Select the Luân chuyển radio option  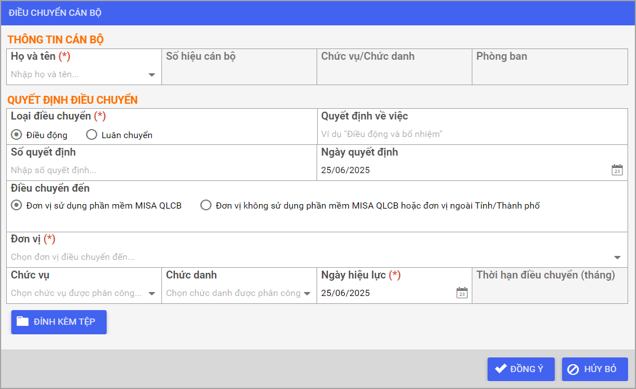pos(91,135)
